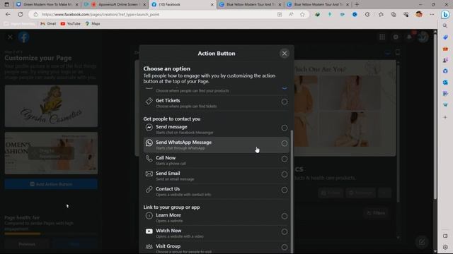Select the Watch Now radio button

[x=285, y=232]
